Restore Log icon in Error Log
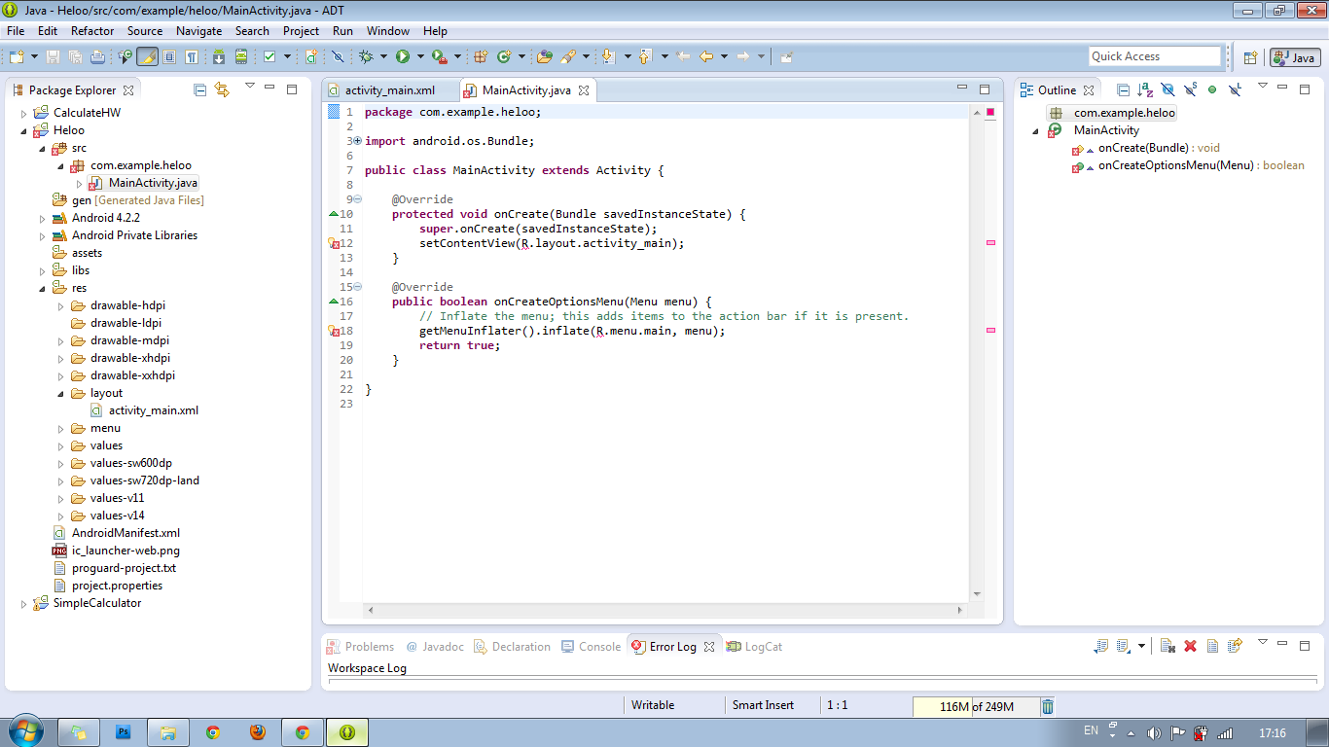This screenshot has height=747, width=1329. click(x=1234, y=646)
